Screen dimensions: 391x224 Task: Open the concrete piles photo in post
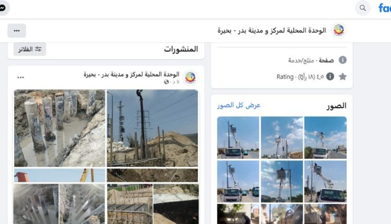coord(59,128)
